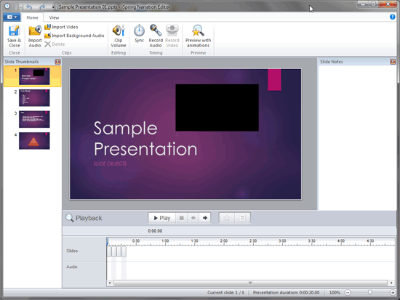Select slide 1 thumbnail
The image size is (400, 300).
click(34, 76)
